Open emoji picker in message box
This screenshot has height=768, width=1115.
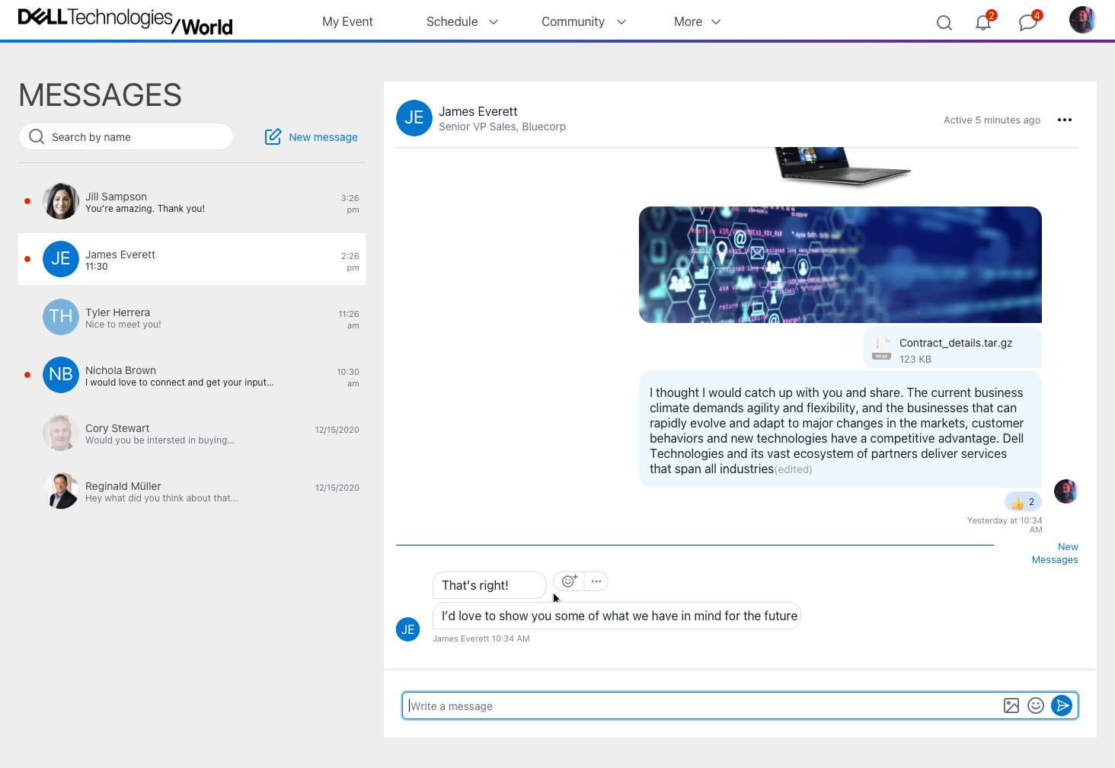click(1036, 706)
